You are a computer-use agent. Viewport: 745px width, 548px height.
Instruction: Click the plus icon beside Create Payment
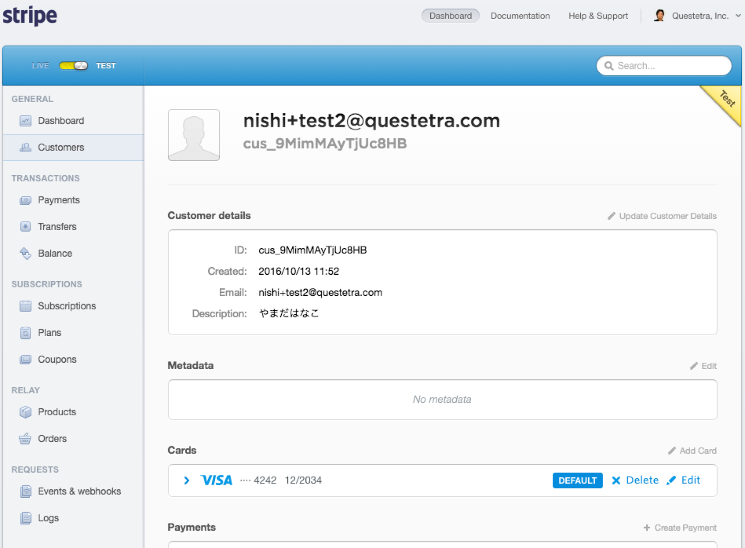(x=647, y=528)
